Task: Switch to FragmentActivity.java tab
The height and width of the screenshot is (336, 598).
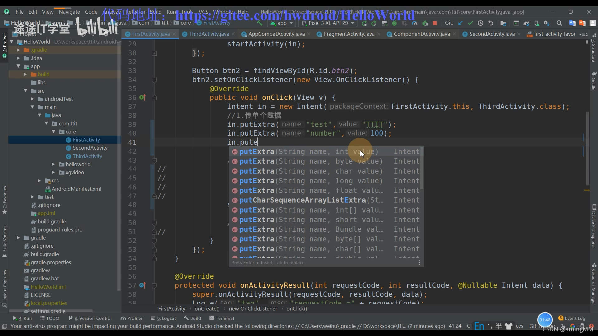Action: [x=349, y=34]
